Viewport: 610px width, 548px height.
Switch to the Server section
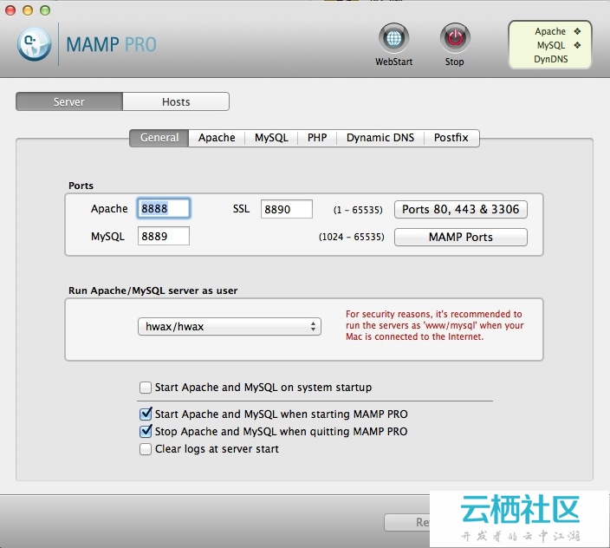(x=69, y=101)
